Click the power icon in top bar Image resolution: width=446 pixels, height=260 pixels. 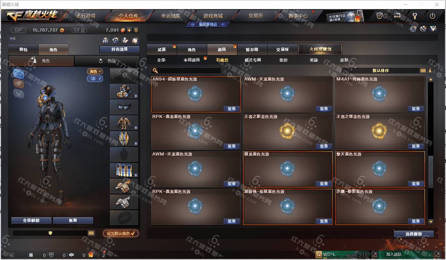click(432, 16)
